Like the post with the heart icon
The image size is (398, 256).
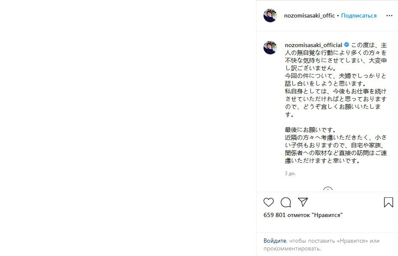click(269, 202)
